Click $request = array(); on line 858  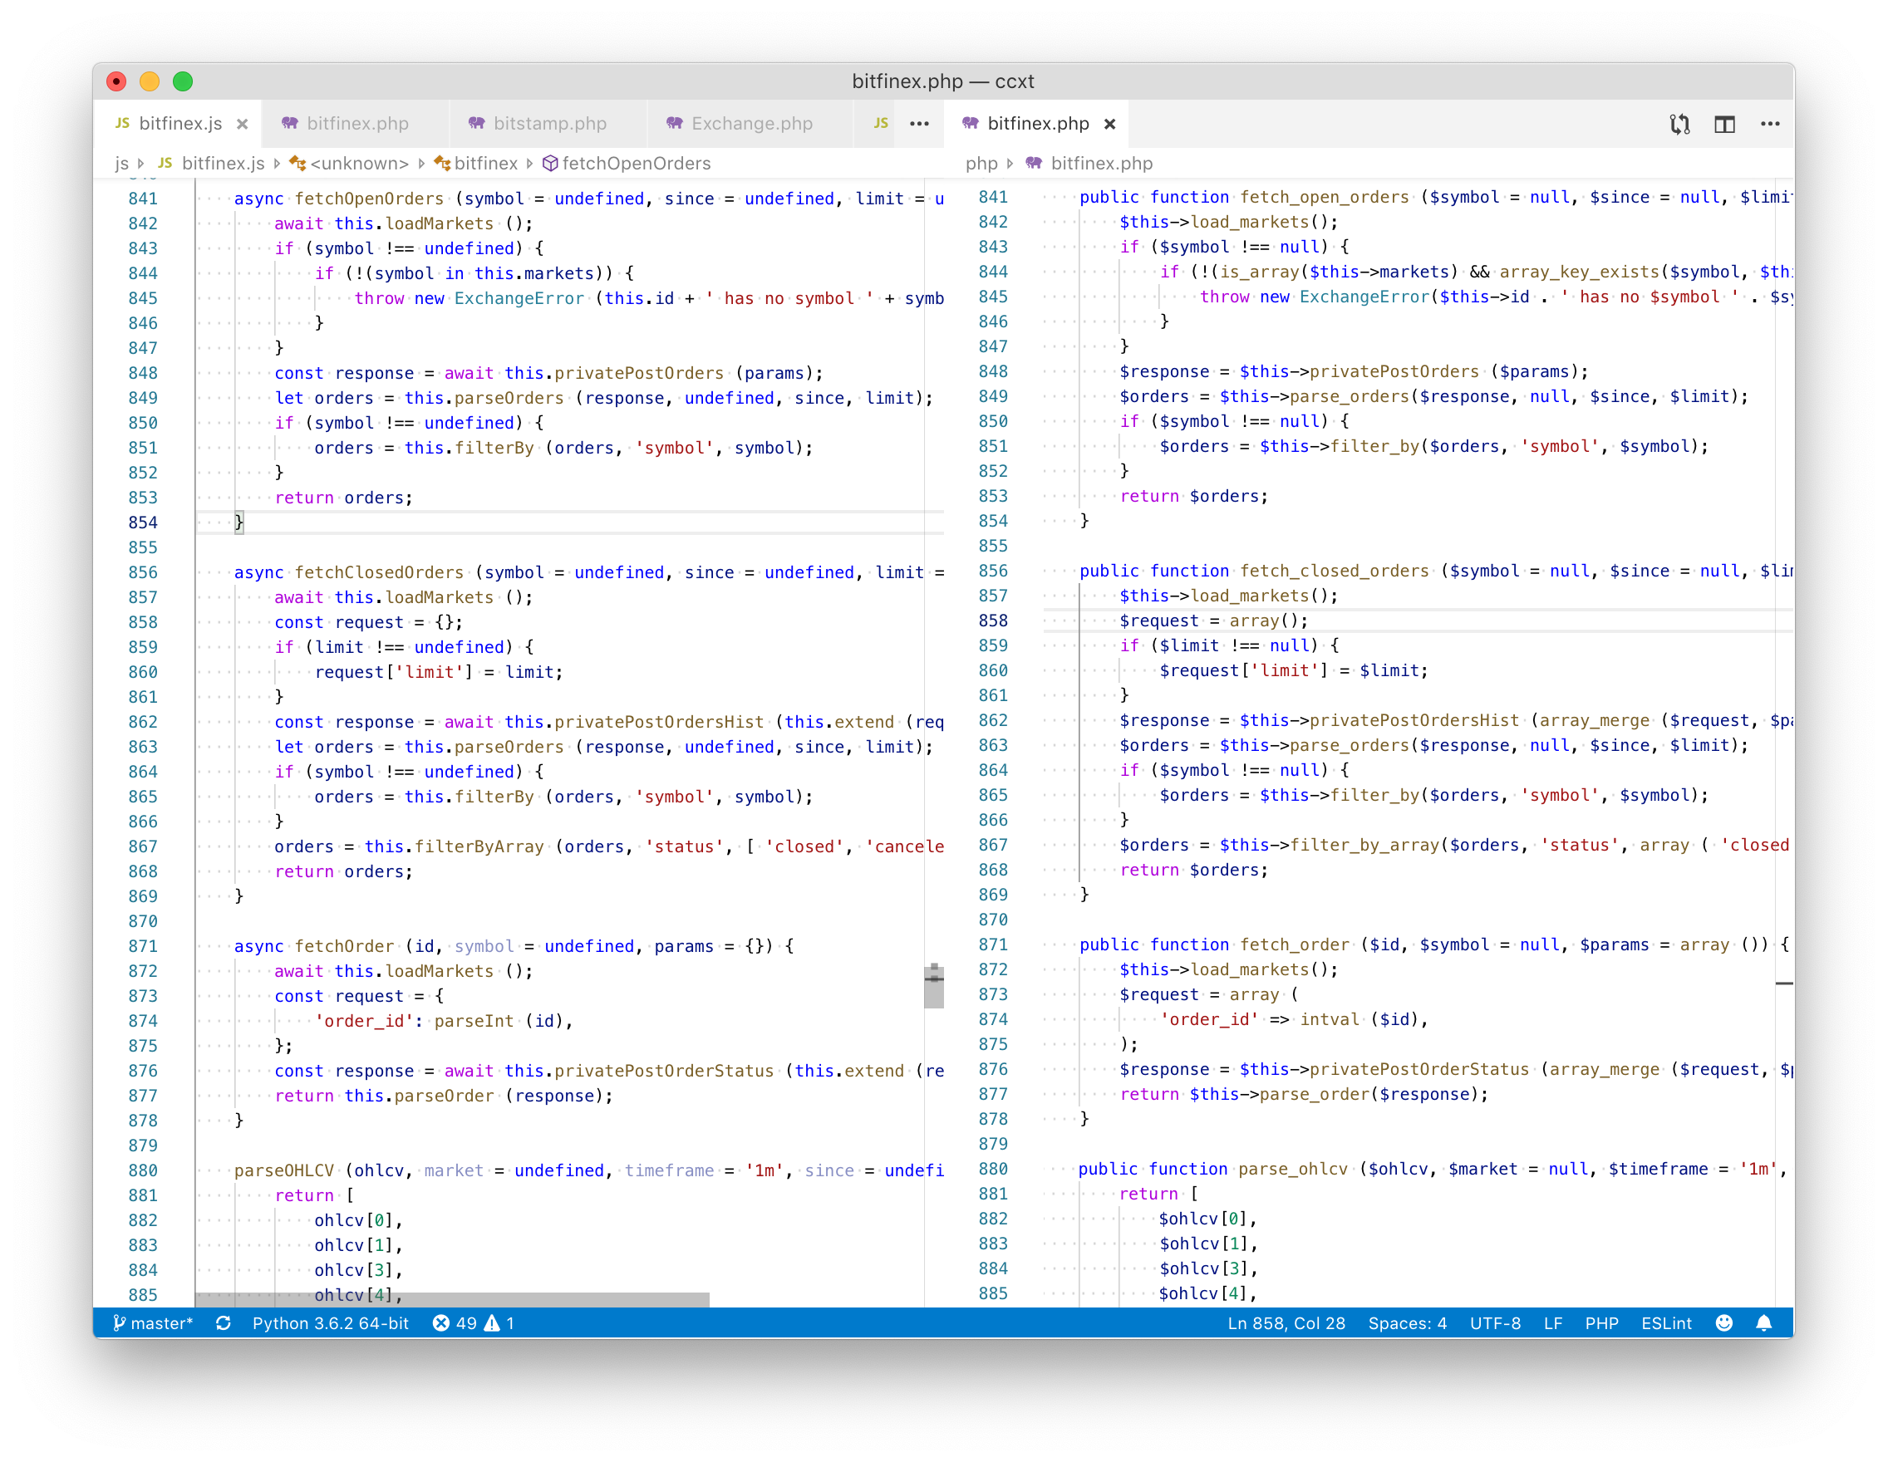tap(1214, 621)
